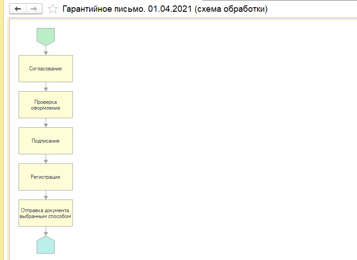Select connector arrow from start to Согласование
This screenshot has height=260, width=357.
click(x=45, y=50)
